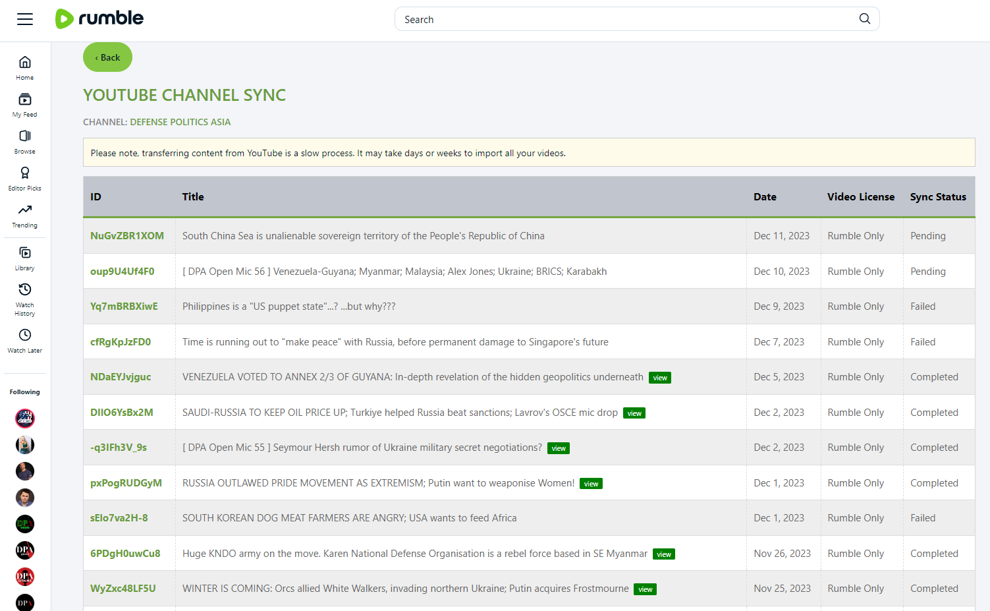The width and height of the screenshot is (990, 611).
Task: Open Watch Later in sidebar
Action: tap(25, 341)
